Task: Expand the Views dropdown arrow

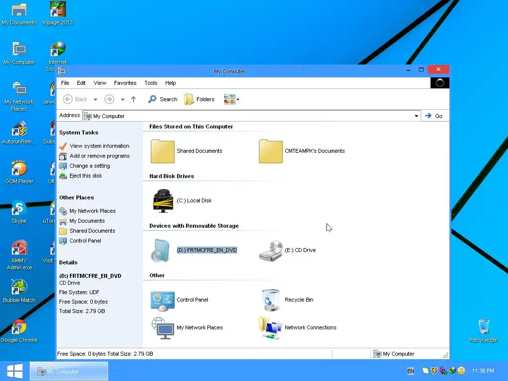Action: [x=238, y=99]
